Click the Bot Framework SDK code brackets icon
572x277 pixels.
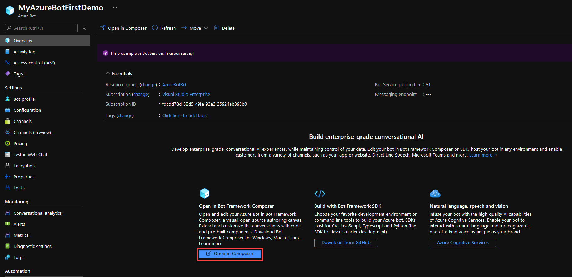click(320, 194)
